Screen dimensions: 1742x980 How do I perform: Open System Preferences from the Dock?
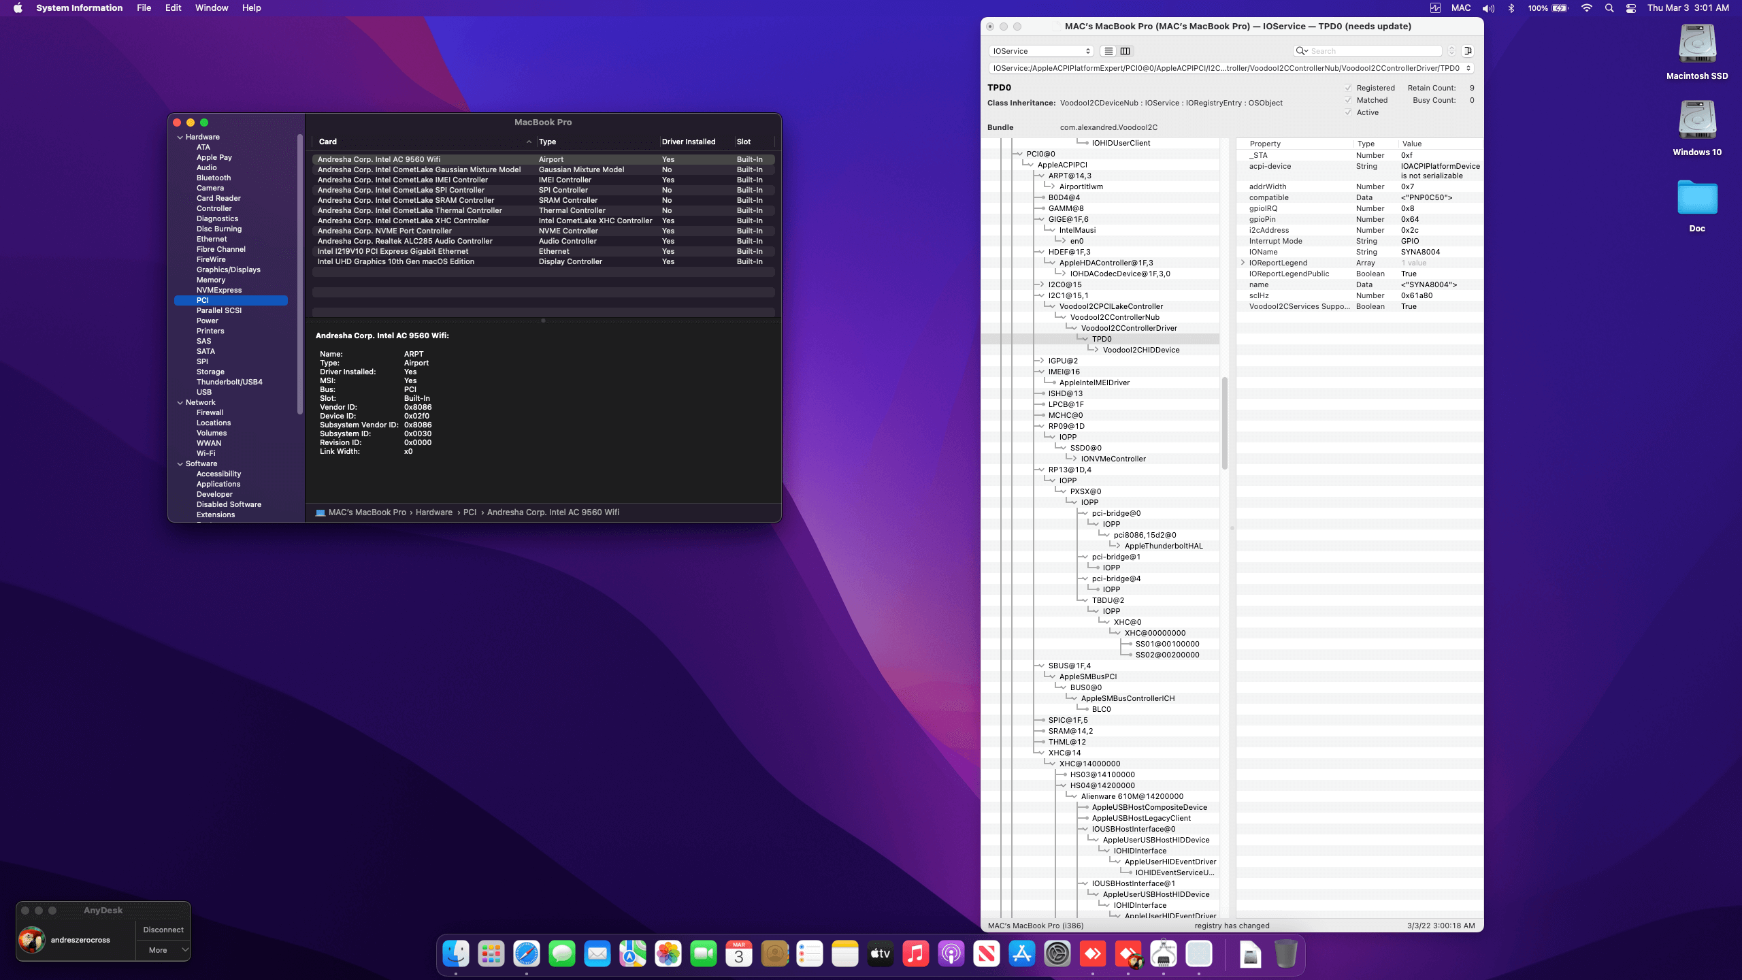point(1057,954)
